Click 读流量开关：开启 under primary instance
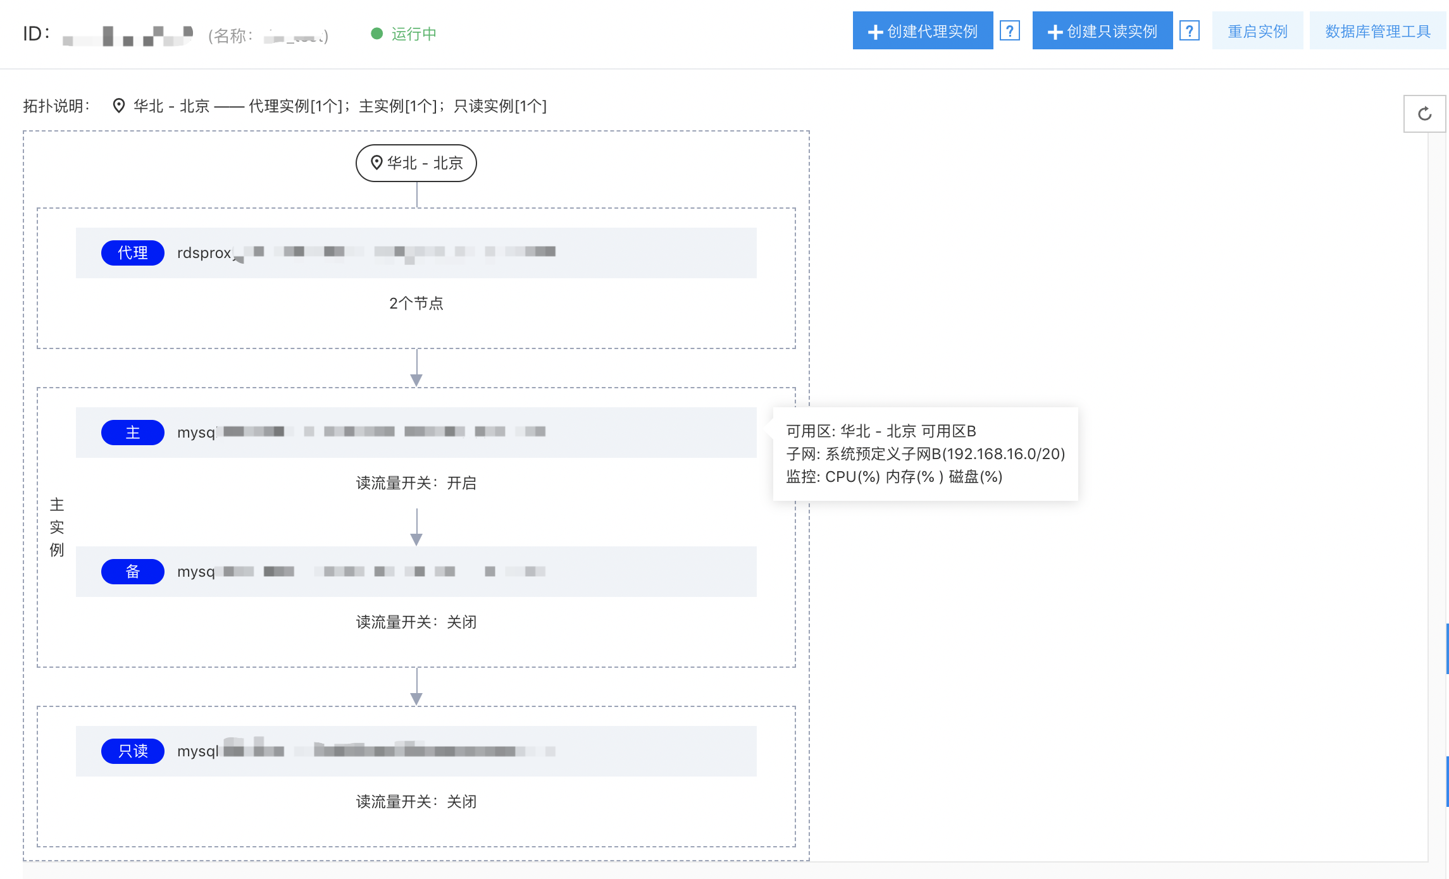The image size is (1449, 879). coord(416,483)
